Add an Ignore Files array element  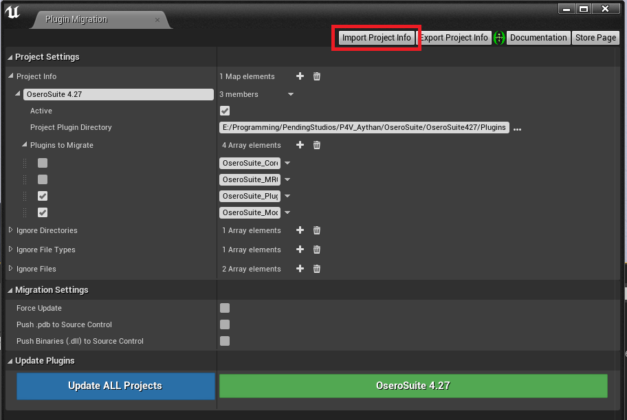point(300,269)
